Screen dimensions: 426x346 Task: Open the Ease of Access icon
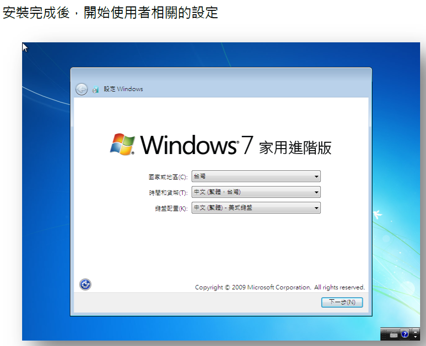(85, 285)
